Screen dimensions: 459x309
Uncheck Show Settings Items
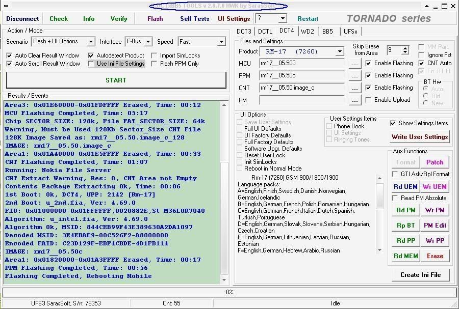[x=393, y=123]
